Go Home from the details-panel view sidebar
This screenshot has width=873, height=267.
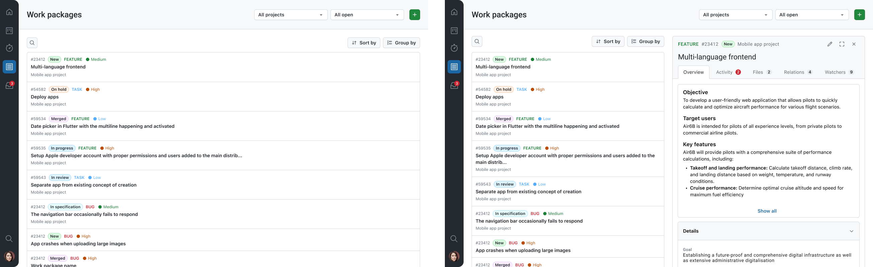click(454, 12)
